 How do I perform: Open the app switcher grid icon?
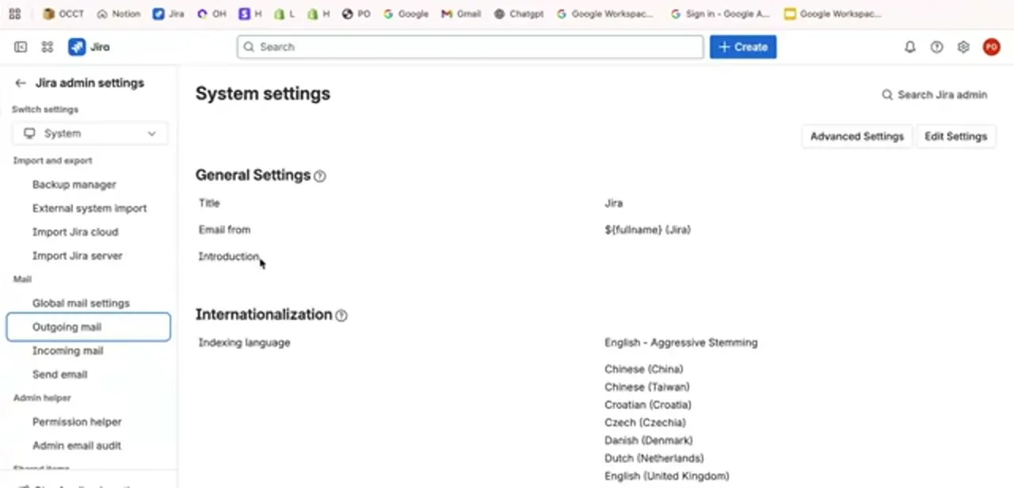click(x=48, y=47)
